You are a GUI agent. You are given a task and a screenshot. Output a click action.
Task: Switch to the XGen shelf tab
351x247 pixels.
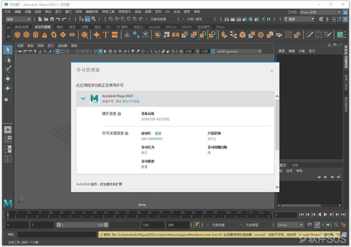tap(220, 27)
